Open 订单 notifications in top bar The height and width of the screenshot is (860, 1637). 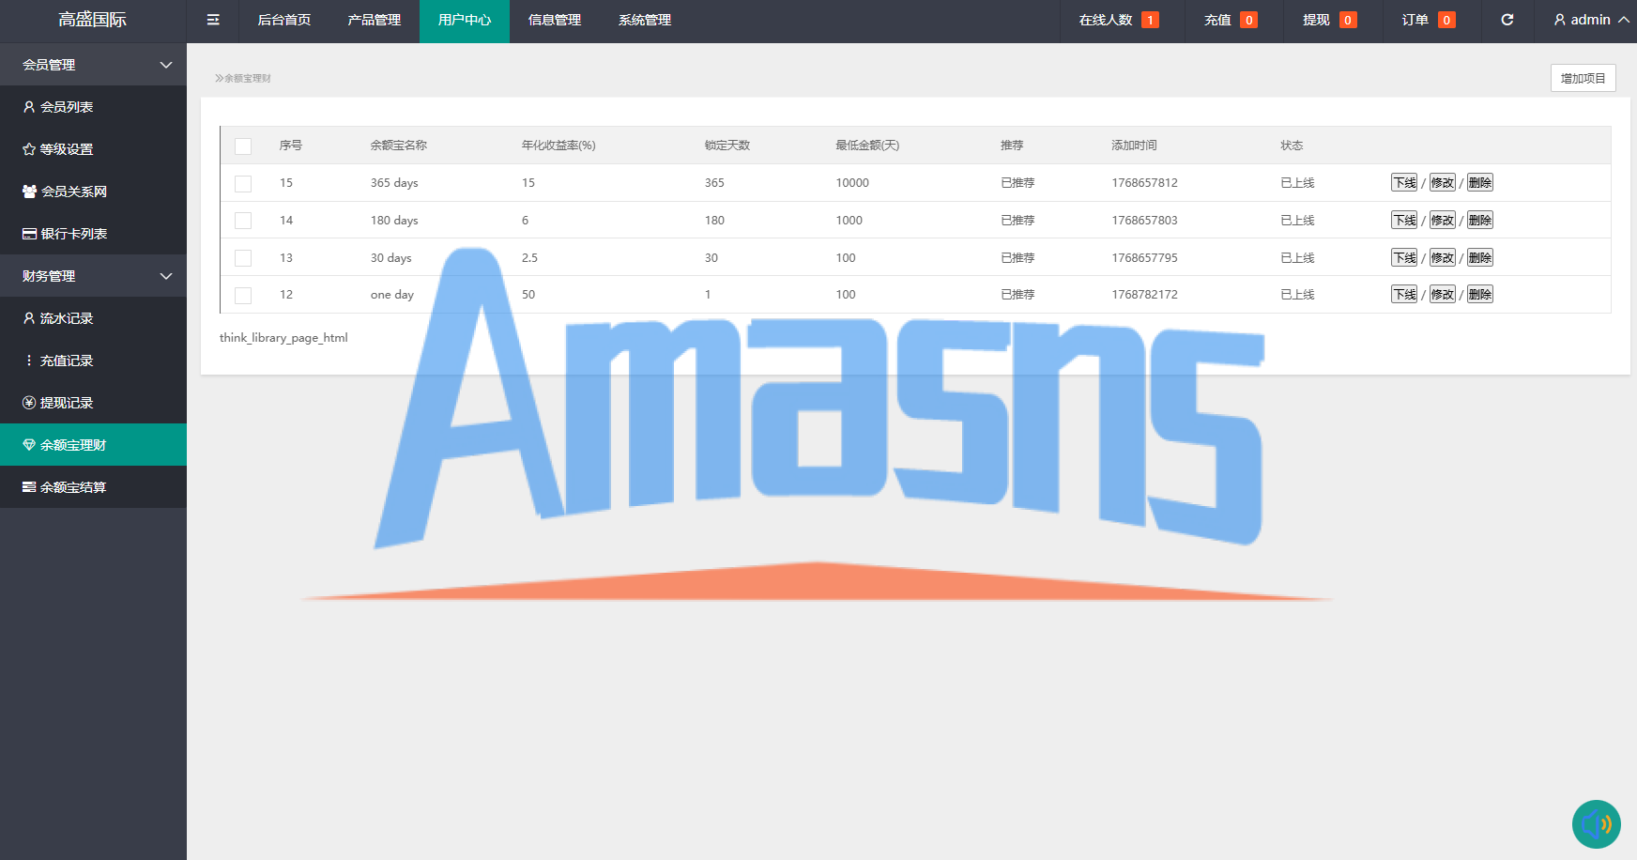point(1429,20)
